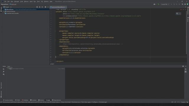The width and height of the screenshot is (189, 106).
Task: Open Dependencies tool window
Action: [x=56, y=100]
